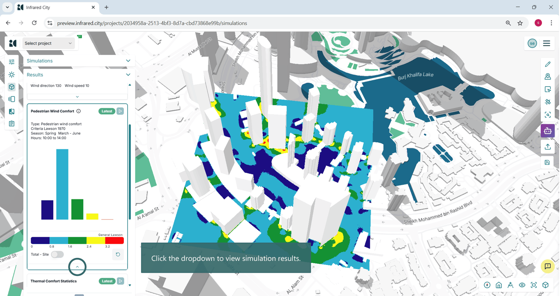Click the satellite tool icon
This screenshot has height=296, width=560.
coord(548,102)
